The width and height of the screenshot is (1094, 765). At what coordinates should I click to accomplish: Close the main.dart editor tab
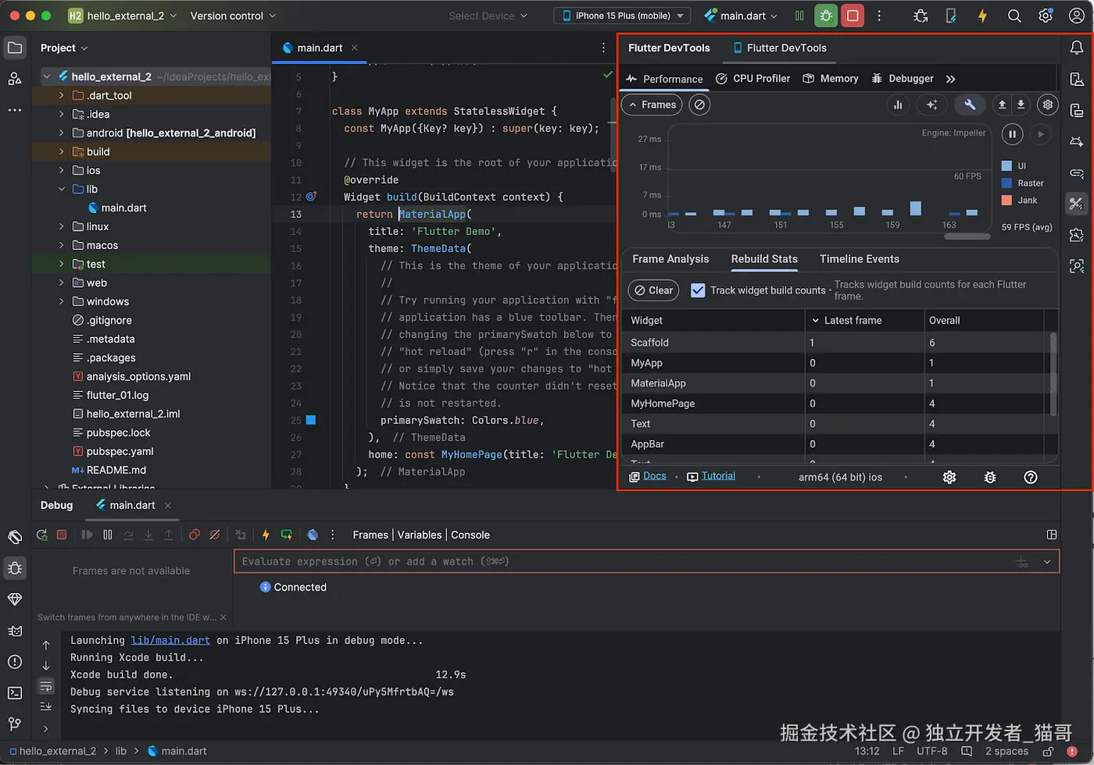coord(354,48)
